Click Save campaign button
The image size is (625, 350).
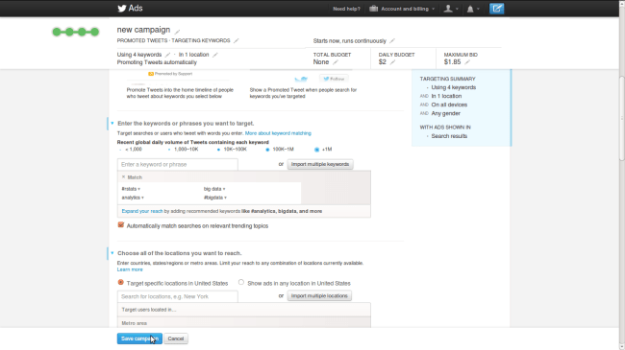(139, 338)
